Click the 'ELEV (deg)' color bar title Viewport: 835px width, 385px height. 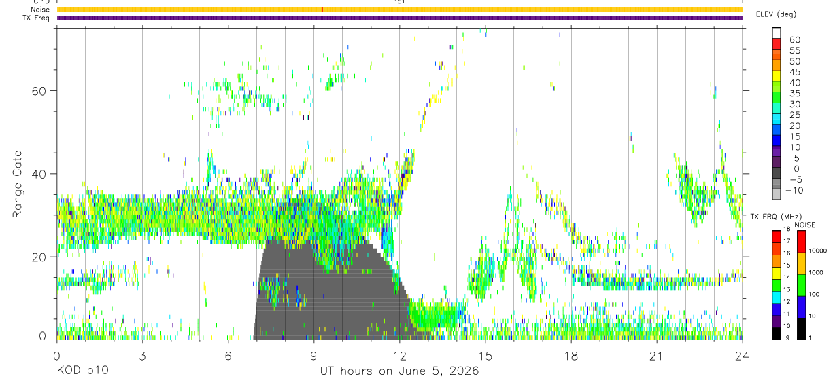[775, 14]
